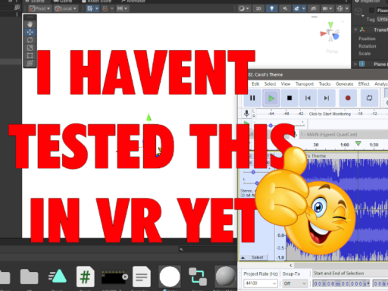Screen dimensions: 388x291
Task: Adjust the track pan slider
Action: 257,183
